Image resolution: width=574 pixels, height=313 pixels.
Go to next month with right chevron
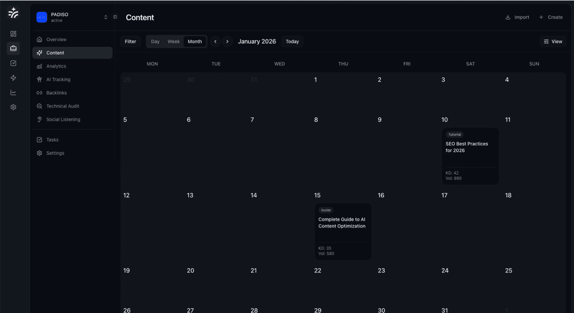pyautogui.click(x=227, y=42)
